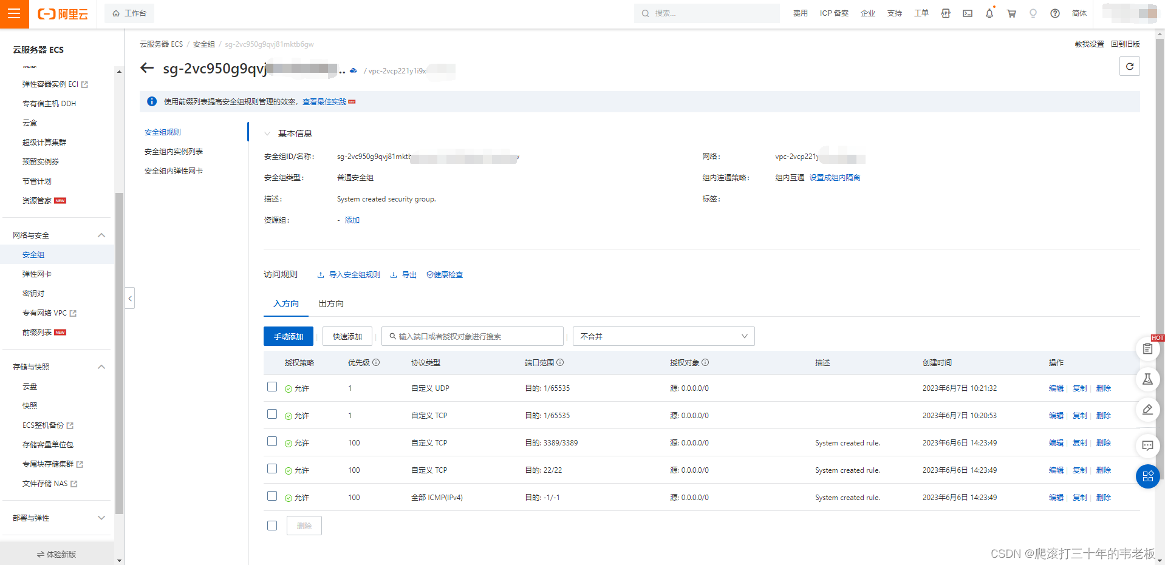Screen dimensions: 1165x565
Task: Select the ICMP(IPv4) rule checkbox
Action: pyautogui.click(x=272, y=496)
